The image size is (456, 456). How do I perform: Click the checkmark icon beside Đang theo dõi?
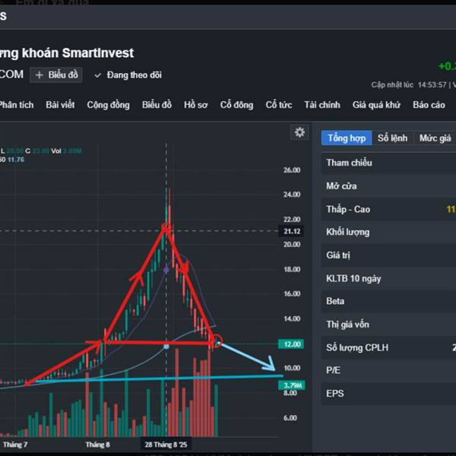(x=97, y=75)
